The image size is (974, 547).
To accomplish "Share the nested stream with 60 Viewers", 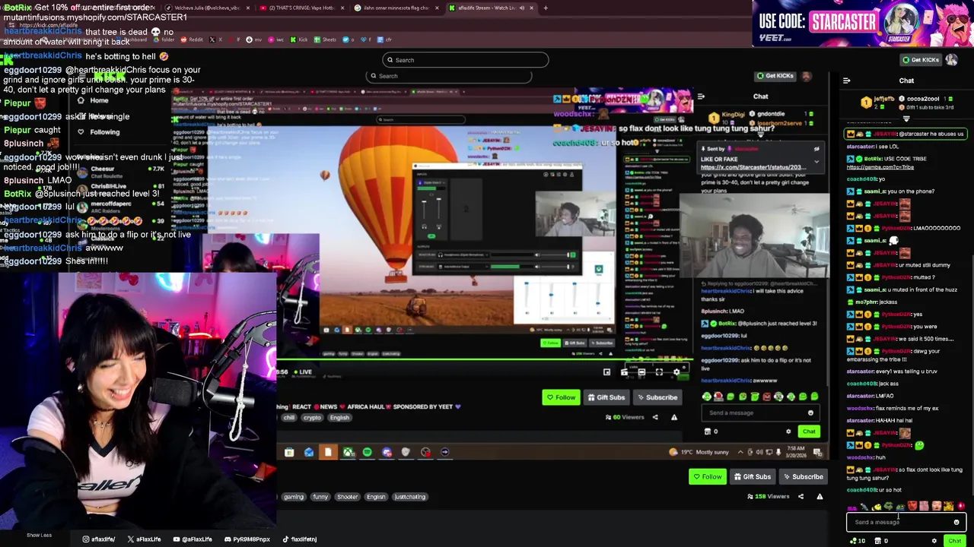I will pyautogui.click(x=655, y=417).
